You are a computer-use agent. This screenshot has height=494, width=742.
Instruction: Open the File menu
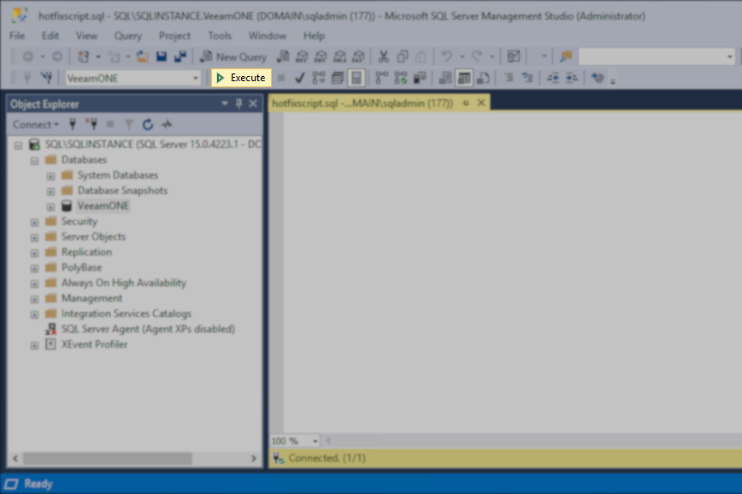(x=17, y=36)
